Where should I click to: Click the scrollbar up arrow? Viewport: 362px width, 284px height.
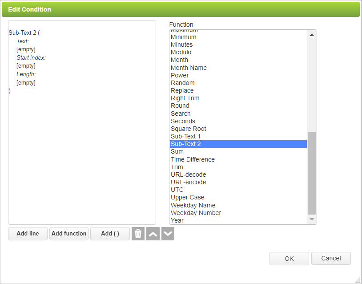[x=312, y=35]
